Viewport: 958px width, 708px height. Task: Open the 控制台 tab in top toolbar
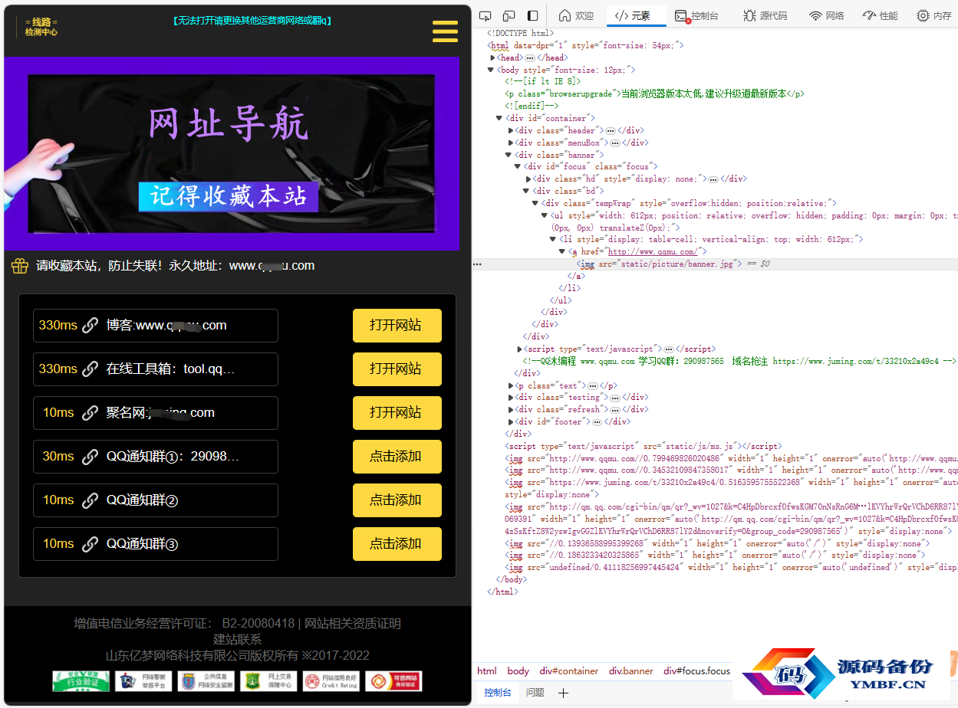[x=696, y=15]
